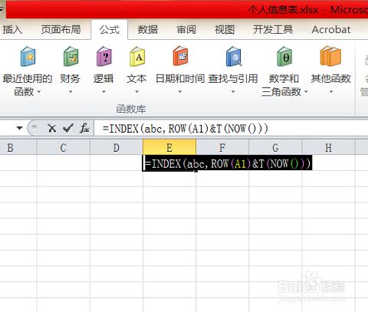Open the Logical (逻辑) functions icon
368x312 pixels.
coord(103,56)
